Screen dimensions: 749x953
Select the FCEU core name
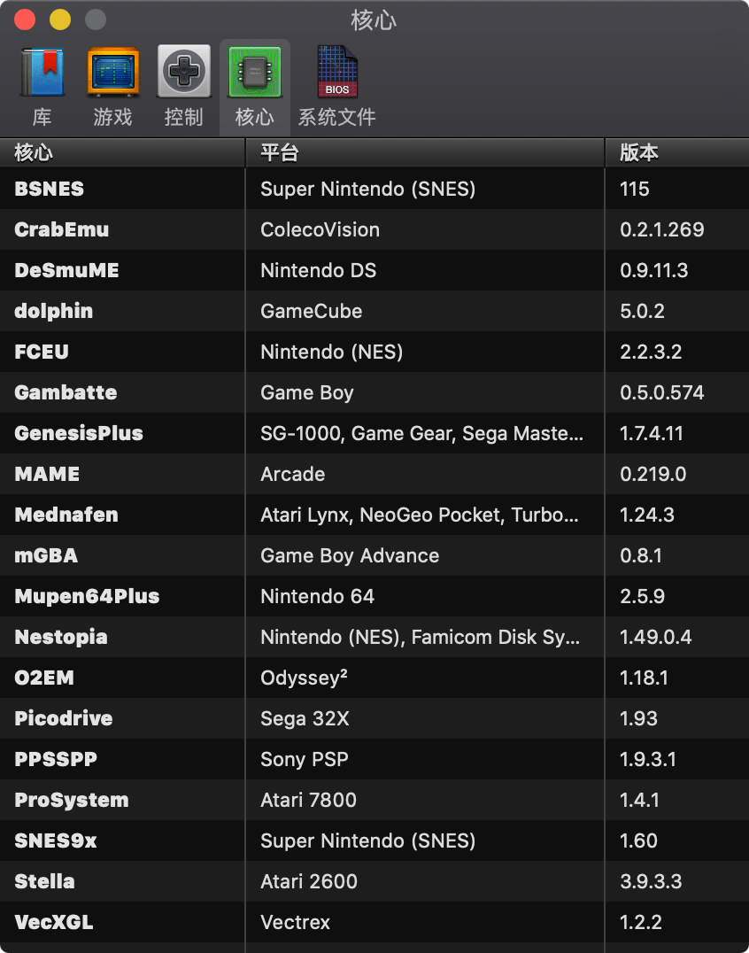42,352
